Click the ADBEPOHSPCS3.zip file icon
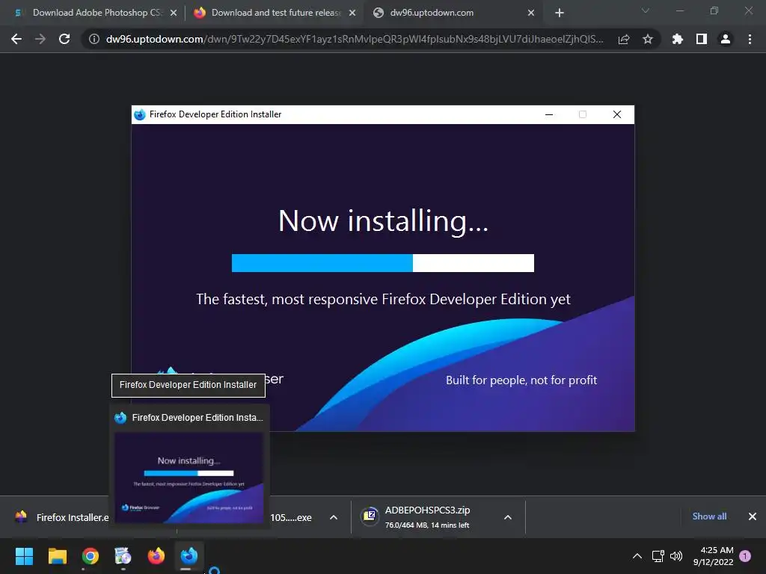Screen dimensions: 766x574 (370, 516)
